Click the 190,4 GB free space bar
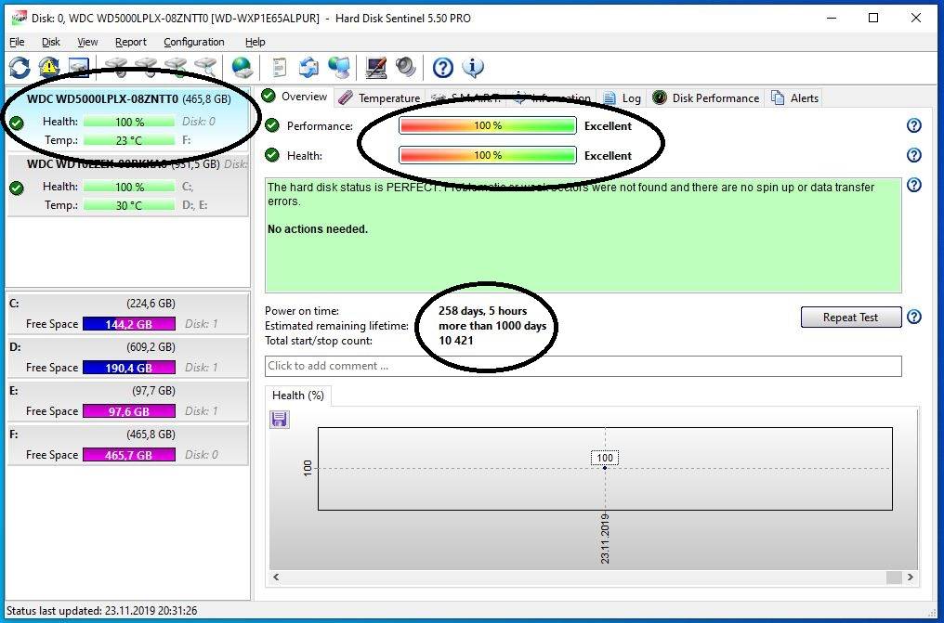This screenshot has height=623, width=944. coord(129,368)
